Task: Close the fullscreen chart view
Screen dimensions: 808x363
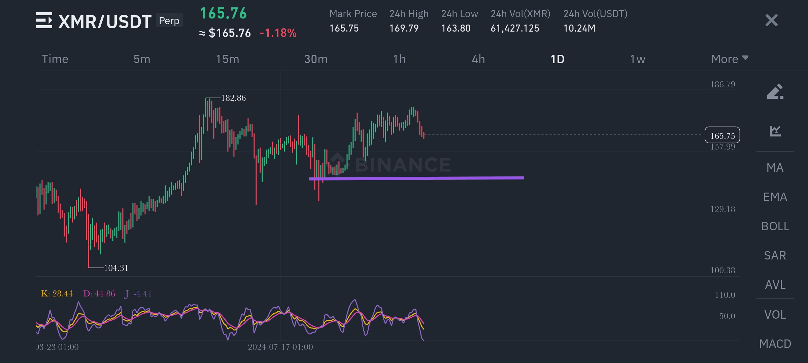Action: 771,21
